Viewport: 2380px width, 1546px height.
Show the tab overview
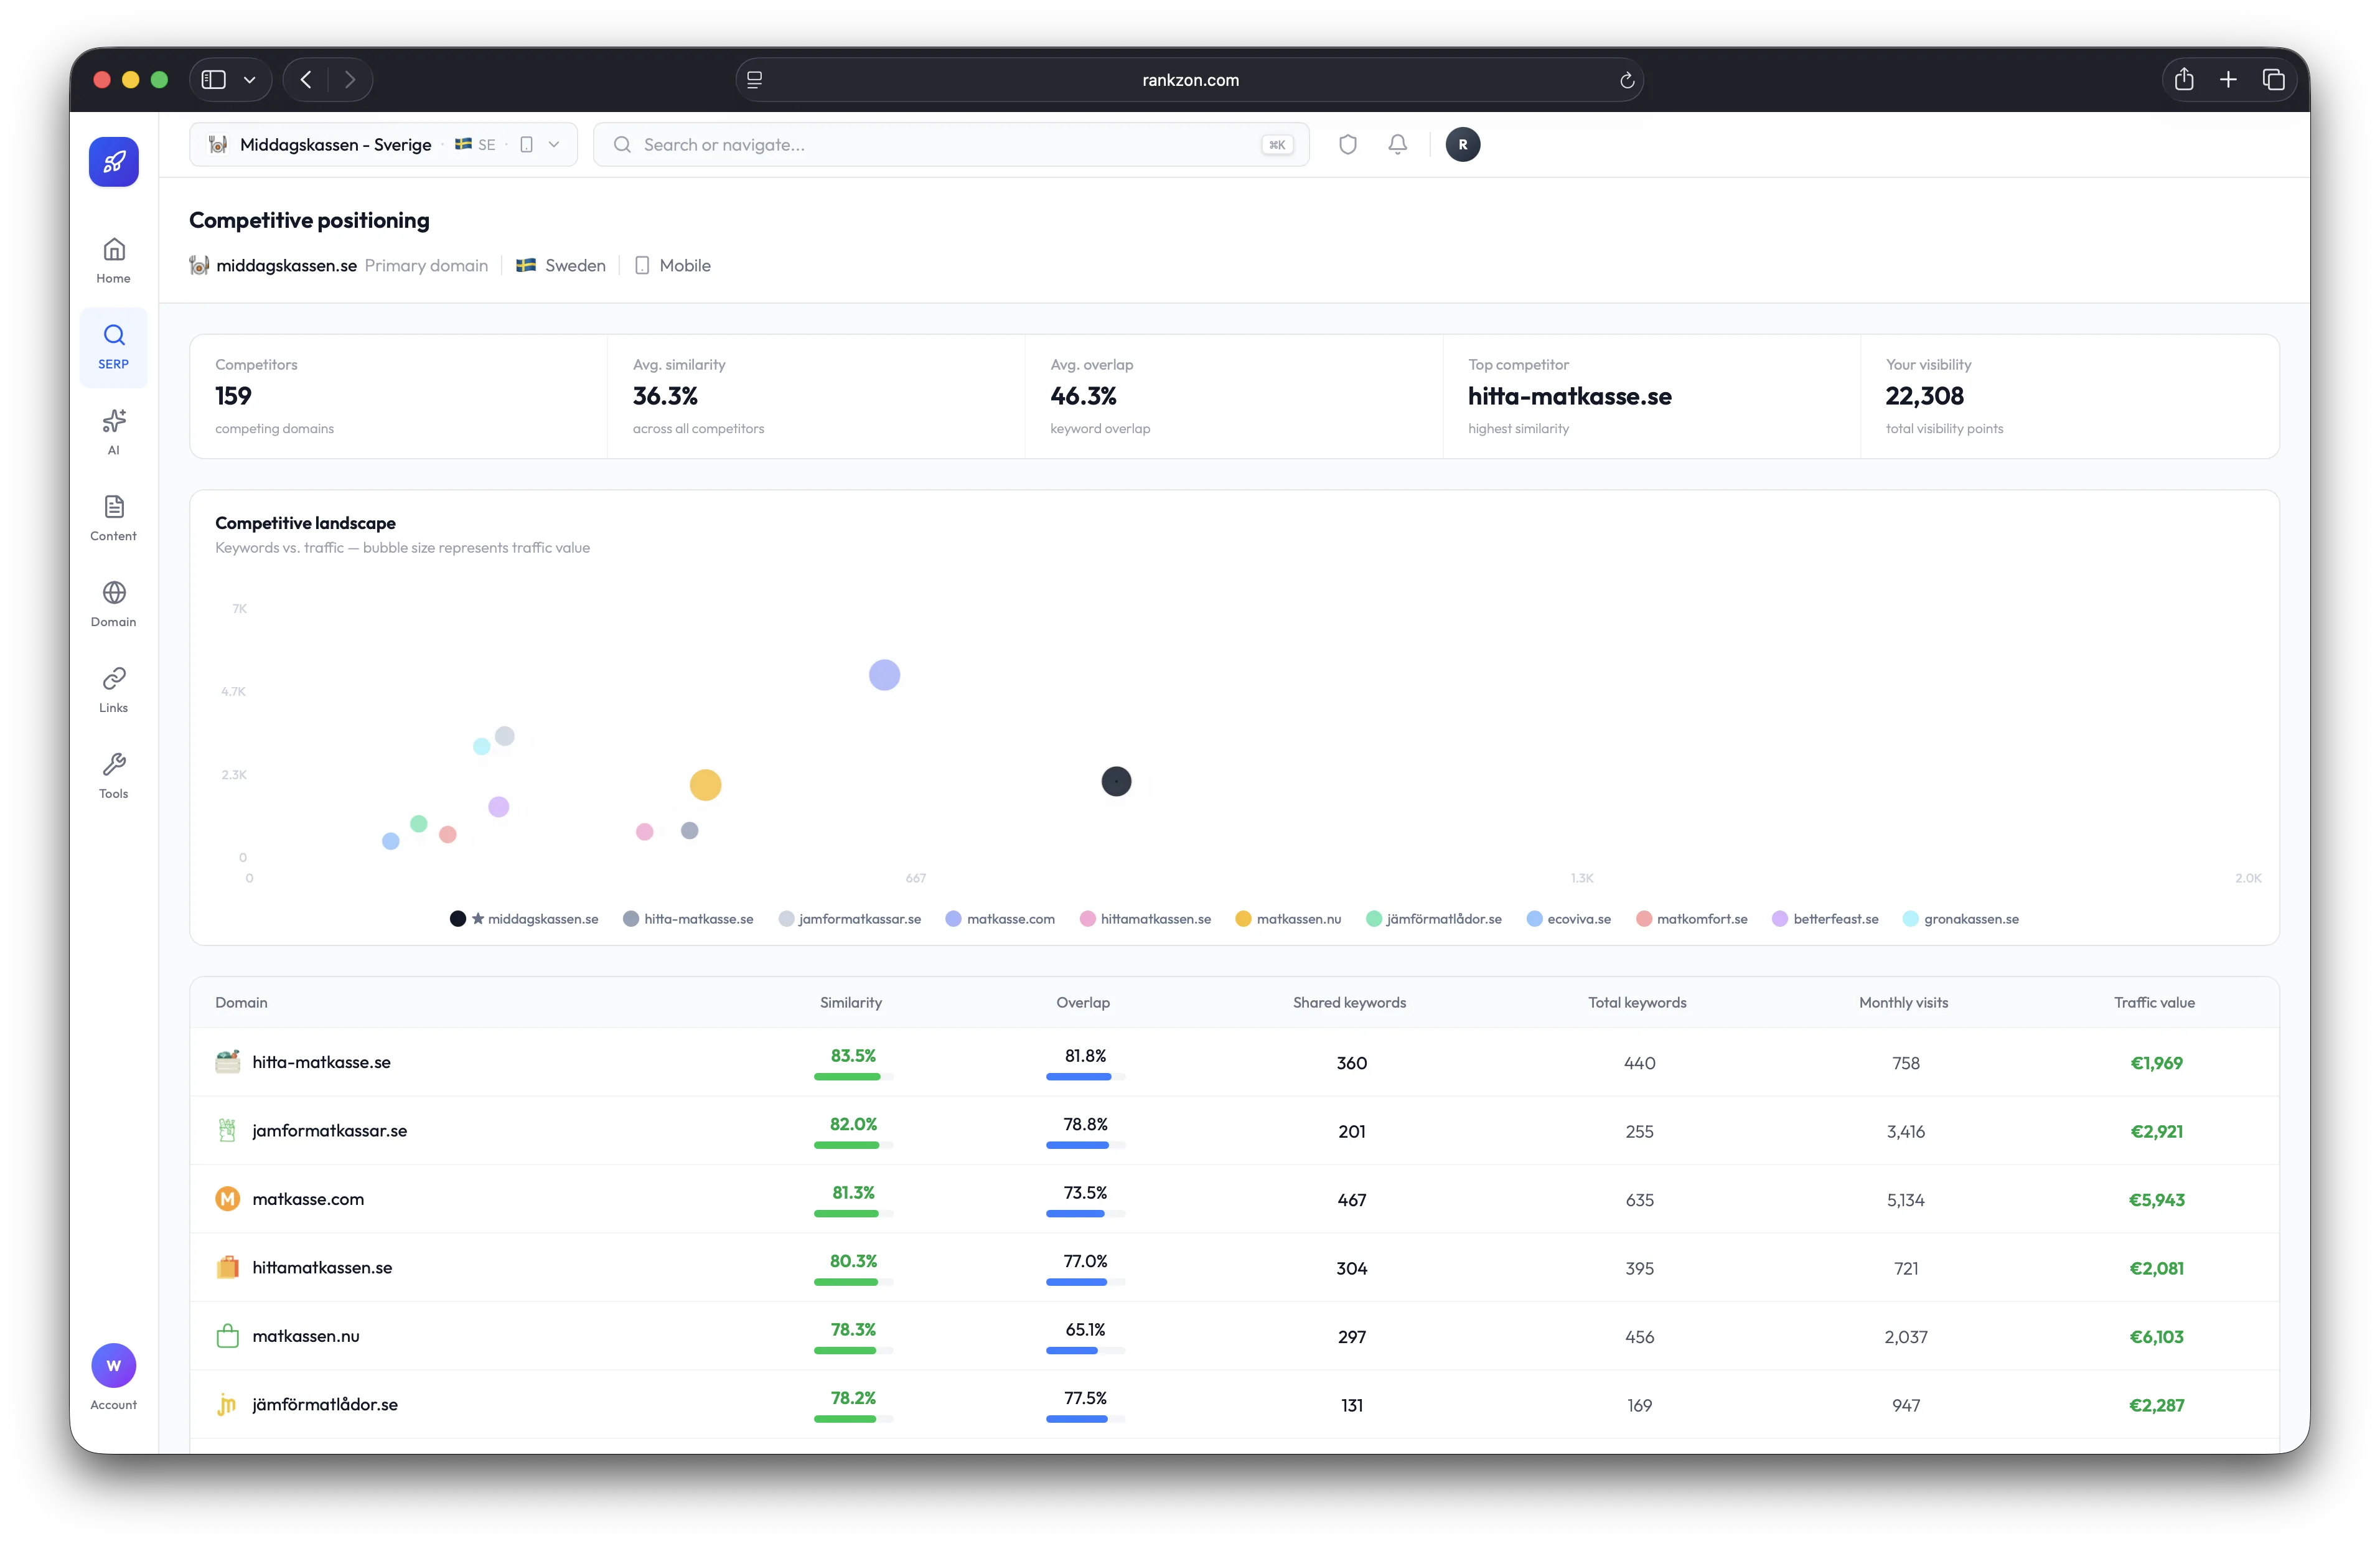[2273, 80]
